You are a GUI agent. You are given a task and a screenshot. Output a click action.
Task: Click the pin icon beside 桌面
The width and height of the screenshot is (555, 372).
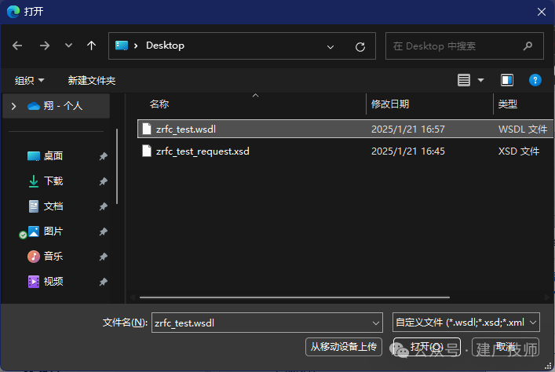[x=103, y=156]
